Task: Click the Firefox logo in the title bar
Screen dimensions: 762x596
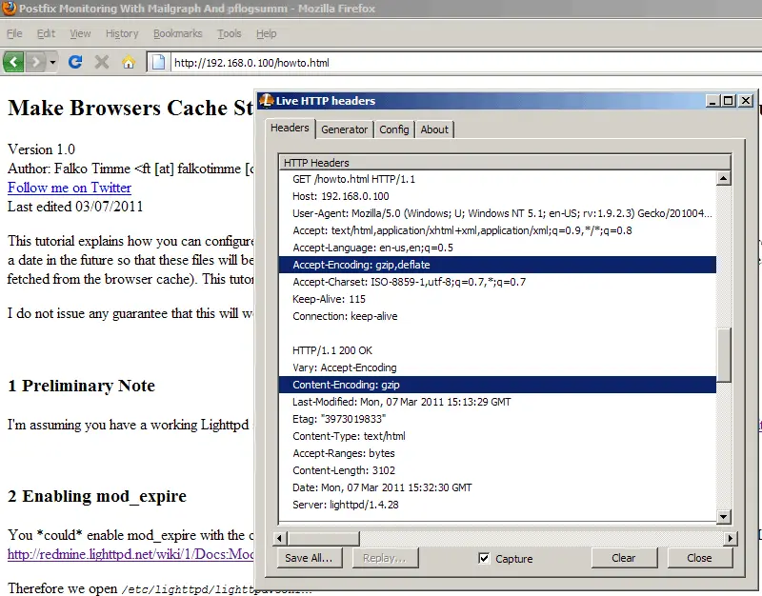Action: [10, 9]
